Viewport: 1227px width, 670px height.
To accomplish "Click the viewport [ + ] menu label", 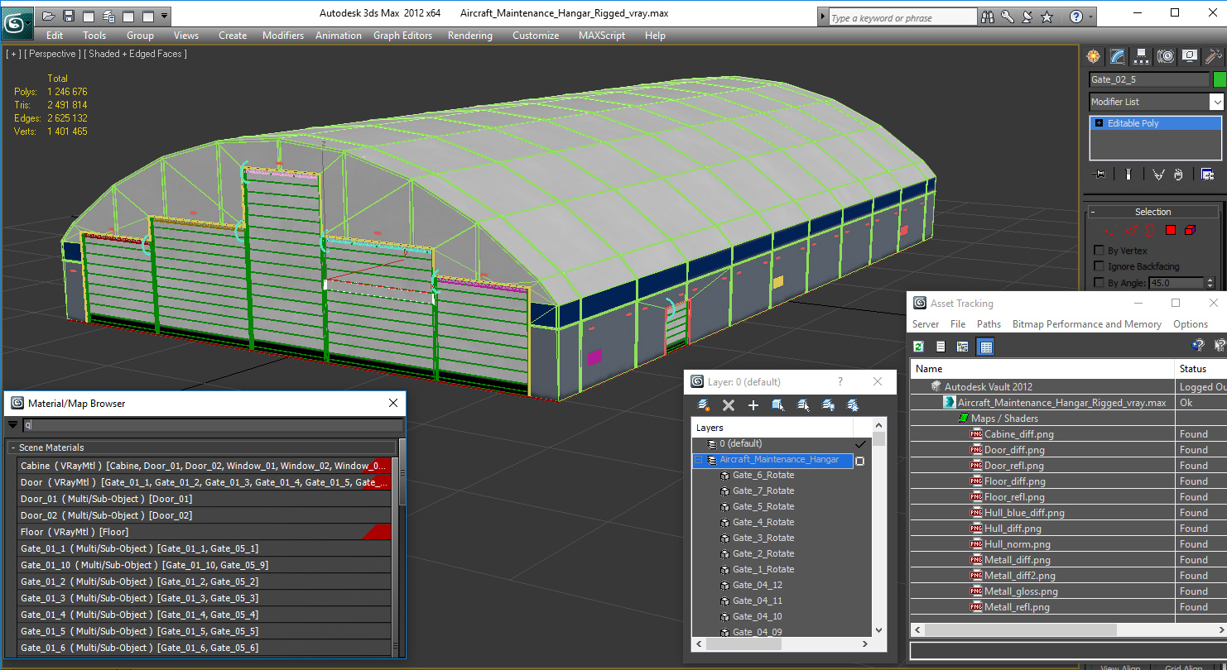I will pyautogui.click(x=13, y=54).
